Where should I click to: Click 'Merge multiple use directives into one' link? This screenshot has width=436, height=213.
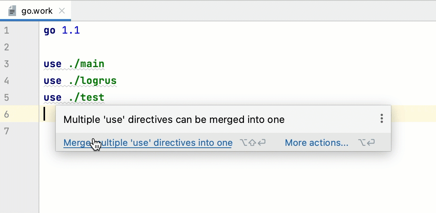tap(148, 143)
